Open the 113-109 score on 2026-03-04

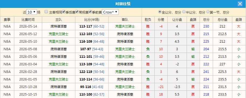[86, 64]
